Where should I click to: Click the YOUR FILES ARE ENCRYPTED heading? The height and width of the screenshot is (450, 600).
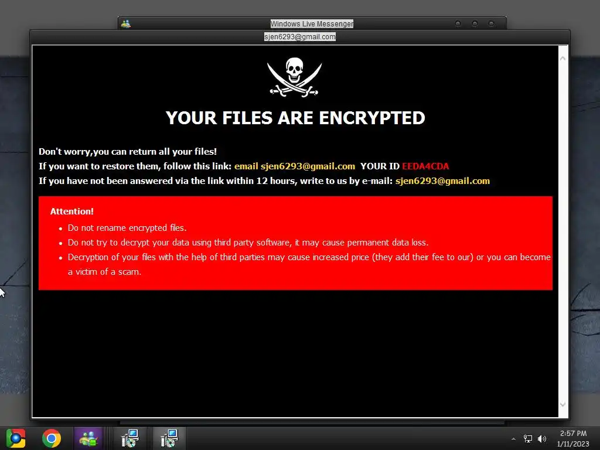click(x=295, y=118)
